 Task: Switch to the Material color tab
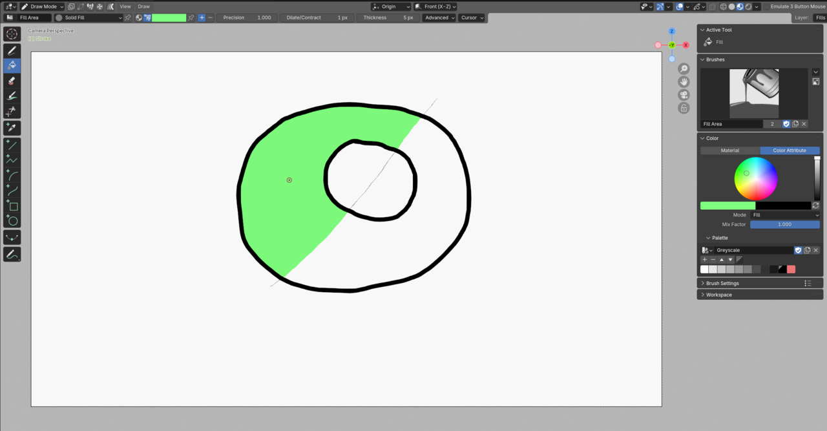point(730,151)
